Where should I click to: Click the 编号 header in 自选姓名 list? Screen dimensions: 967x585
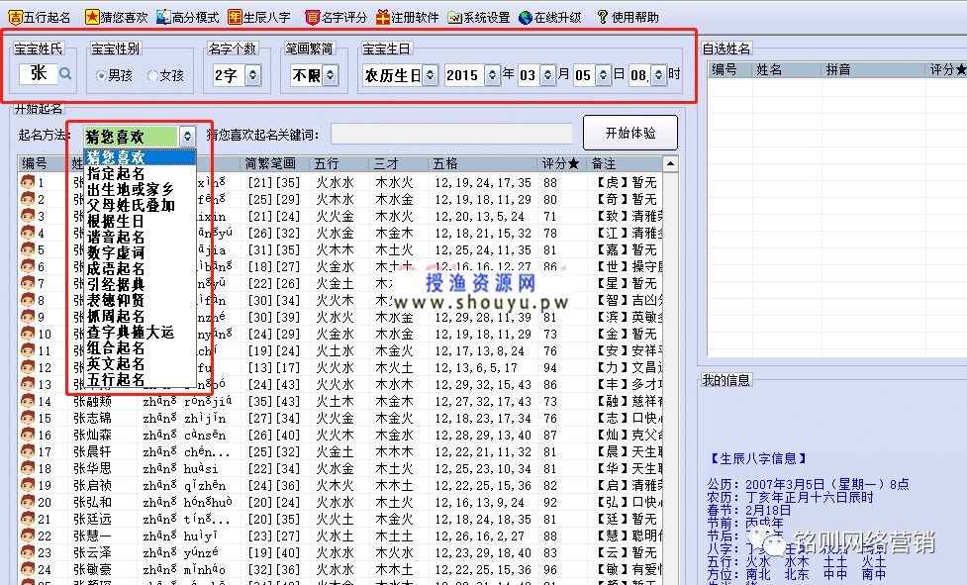pyautogui.click(x=729, y=69)
